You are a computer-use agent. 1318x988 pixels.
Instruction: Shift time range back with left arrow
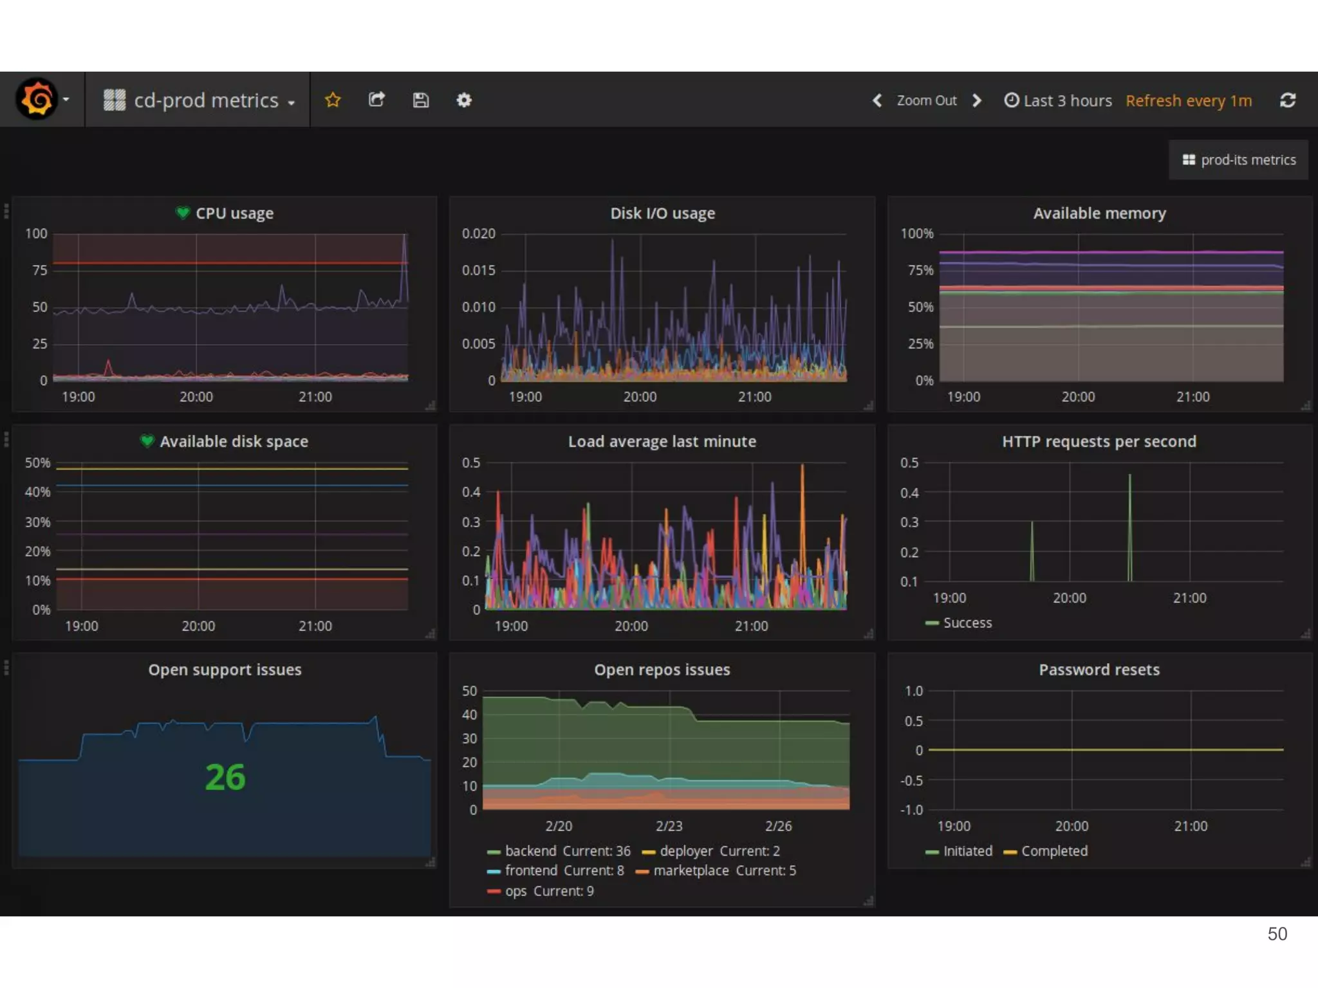[877, 100]
